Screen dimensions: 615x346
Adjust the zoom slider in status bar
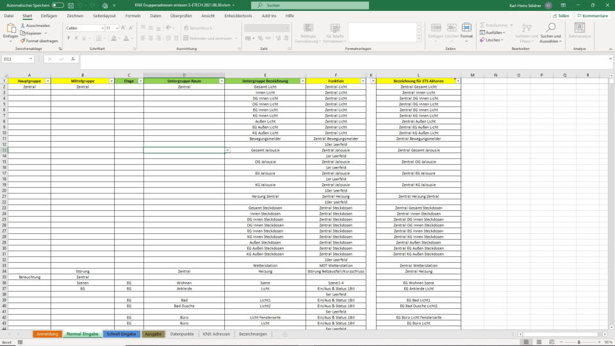point(580,342)
